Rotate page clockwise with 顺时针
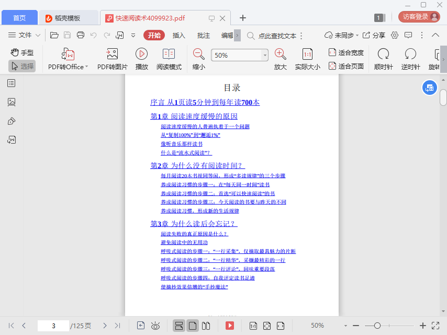 tap(383, 59)
